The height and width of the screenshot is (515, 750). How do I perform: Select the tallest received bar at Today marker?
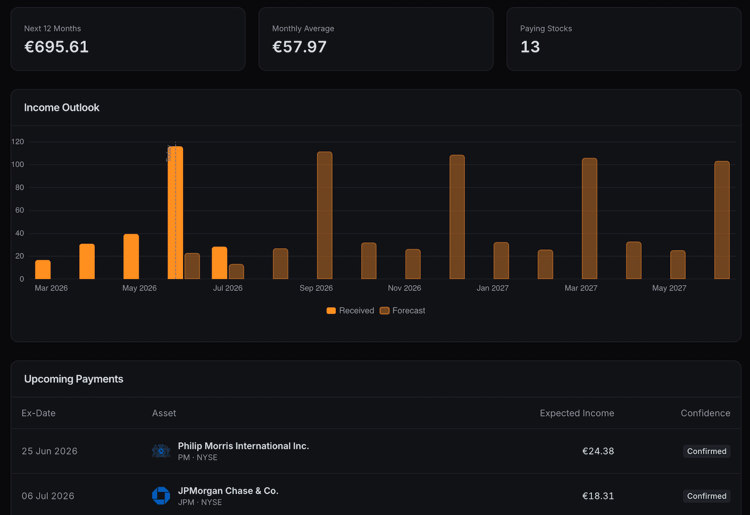[175, 213]
